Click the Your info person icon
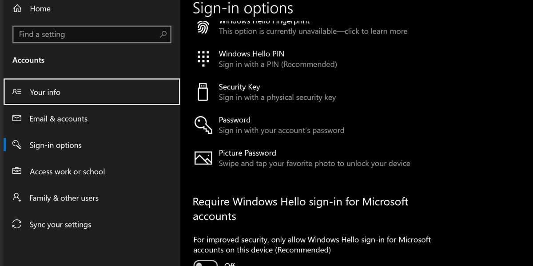Image resolution: width=533 pixels, height=266 pixels. 17,92
